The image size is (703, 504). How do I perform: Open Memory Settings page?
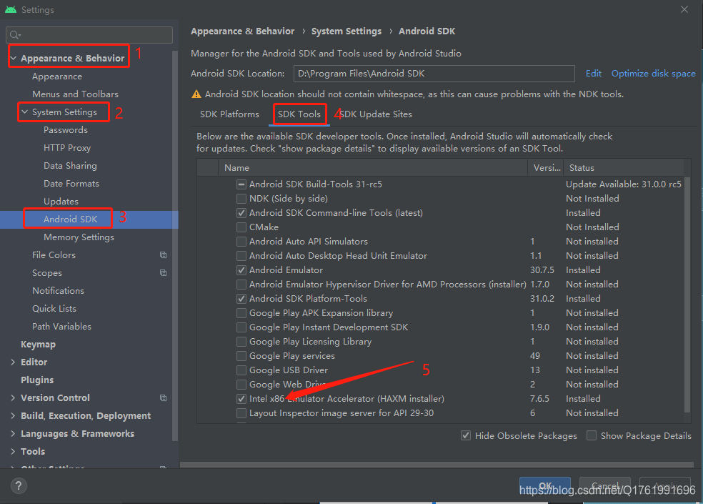(79, 237)
